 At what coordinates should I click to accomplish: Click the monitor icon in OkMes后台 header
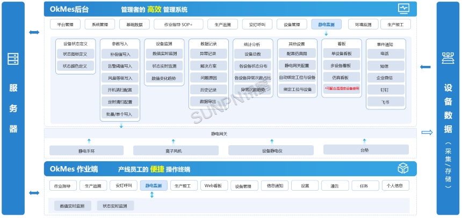[x=403, y=9]
